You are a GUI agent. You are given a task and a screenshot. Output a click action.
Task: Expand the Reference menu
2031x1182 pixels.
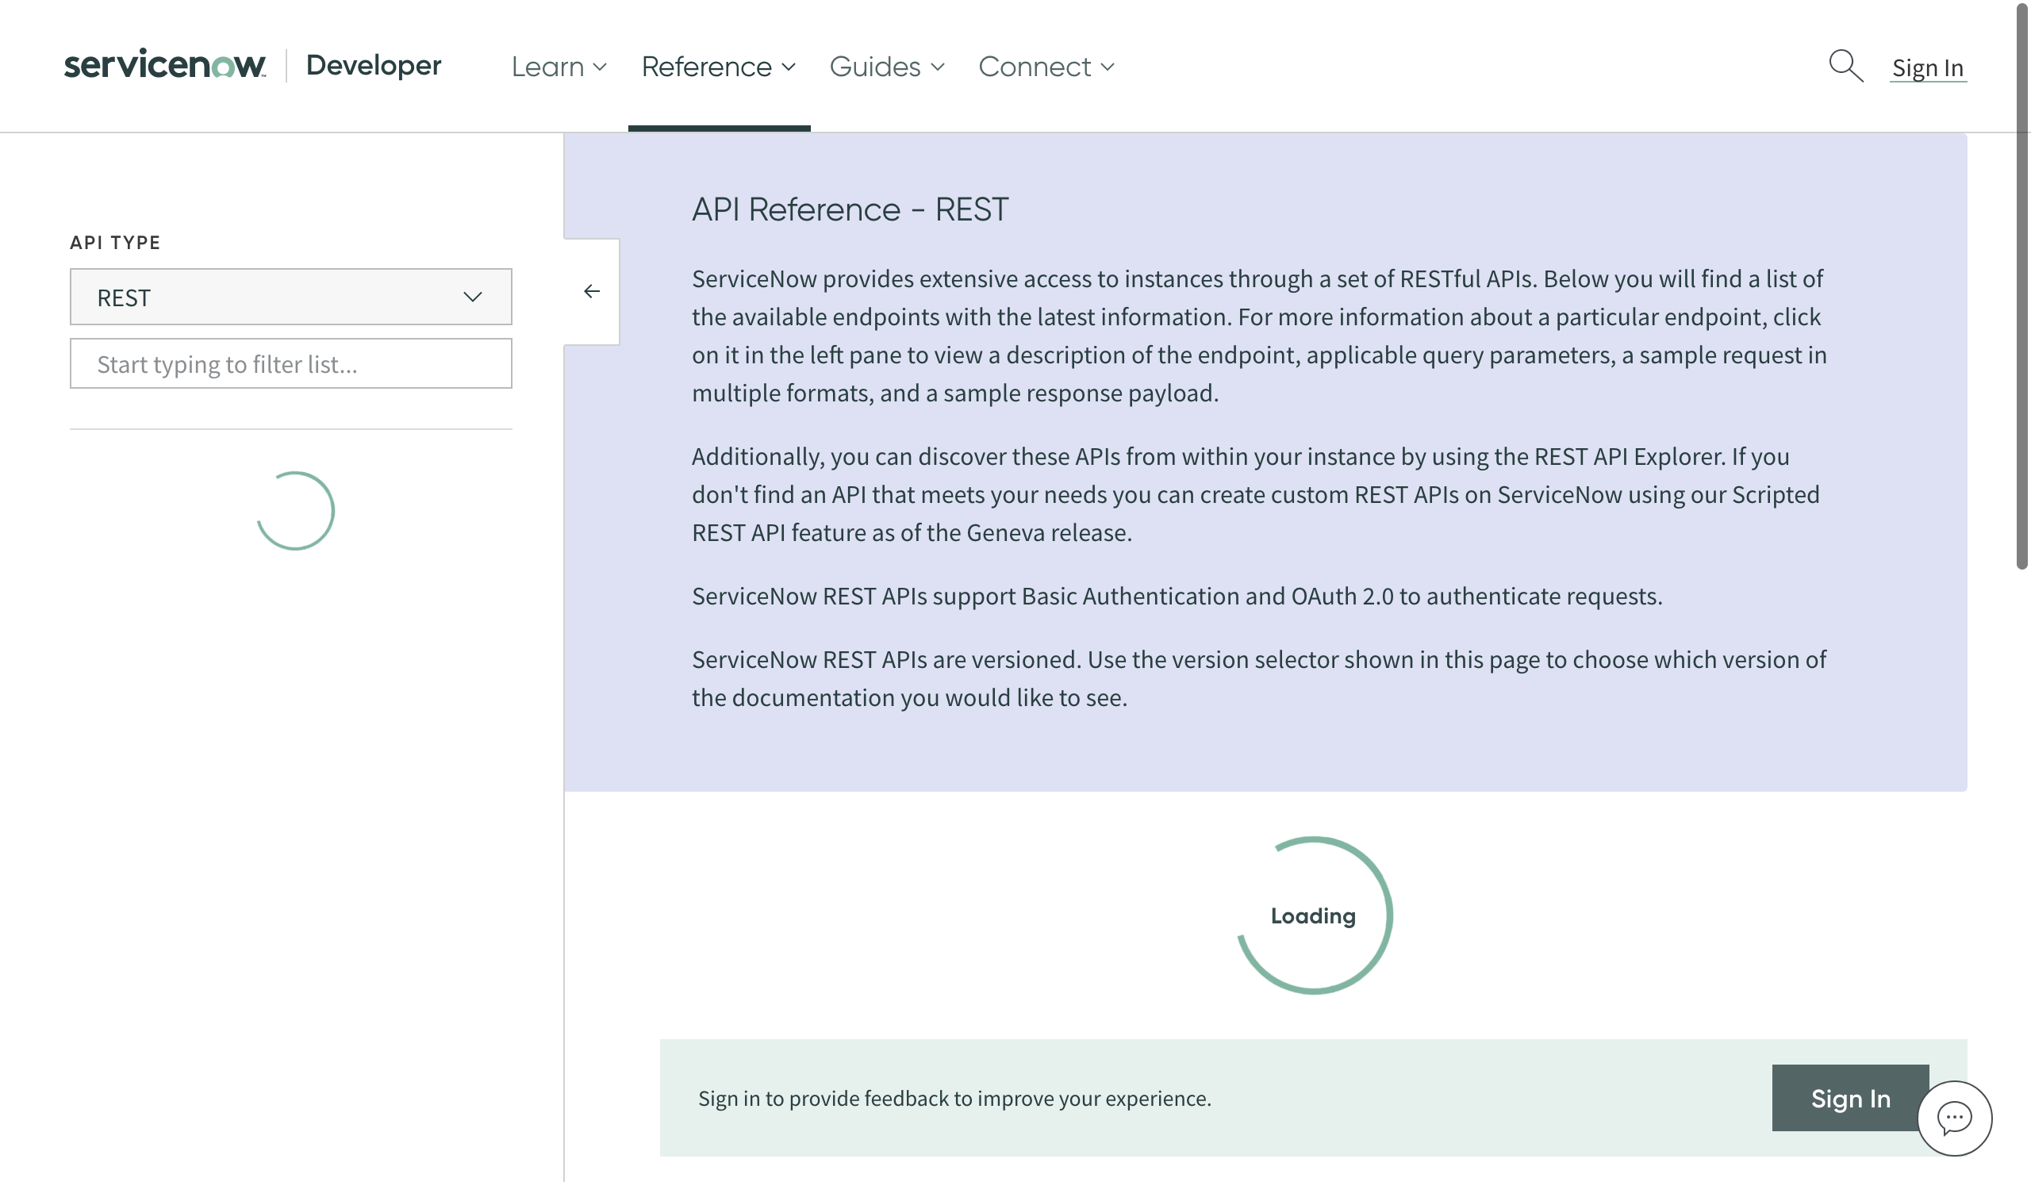tap(718, 67)
